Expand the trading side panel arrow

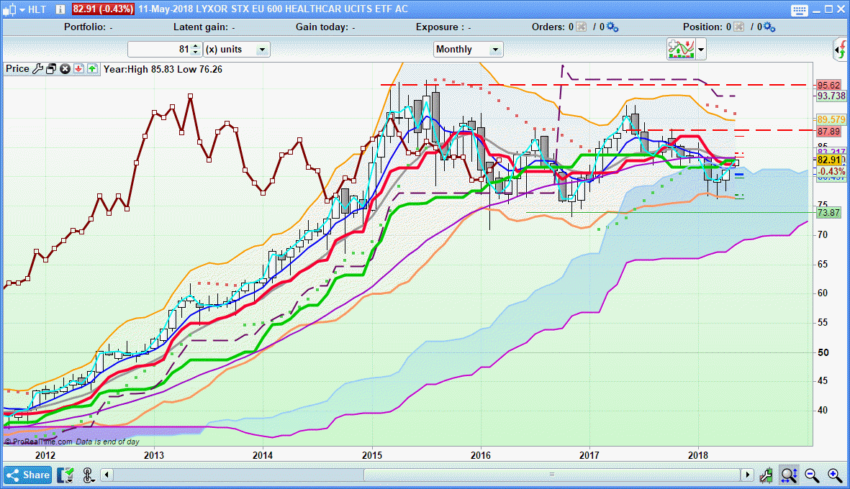click(x=840, y=50)
